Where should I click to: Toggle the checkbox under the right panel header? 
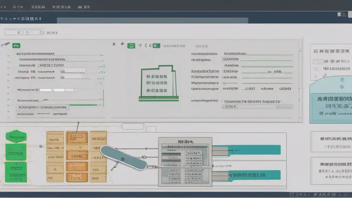pyautogui.click(x=318, y=61)
